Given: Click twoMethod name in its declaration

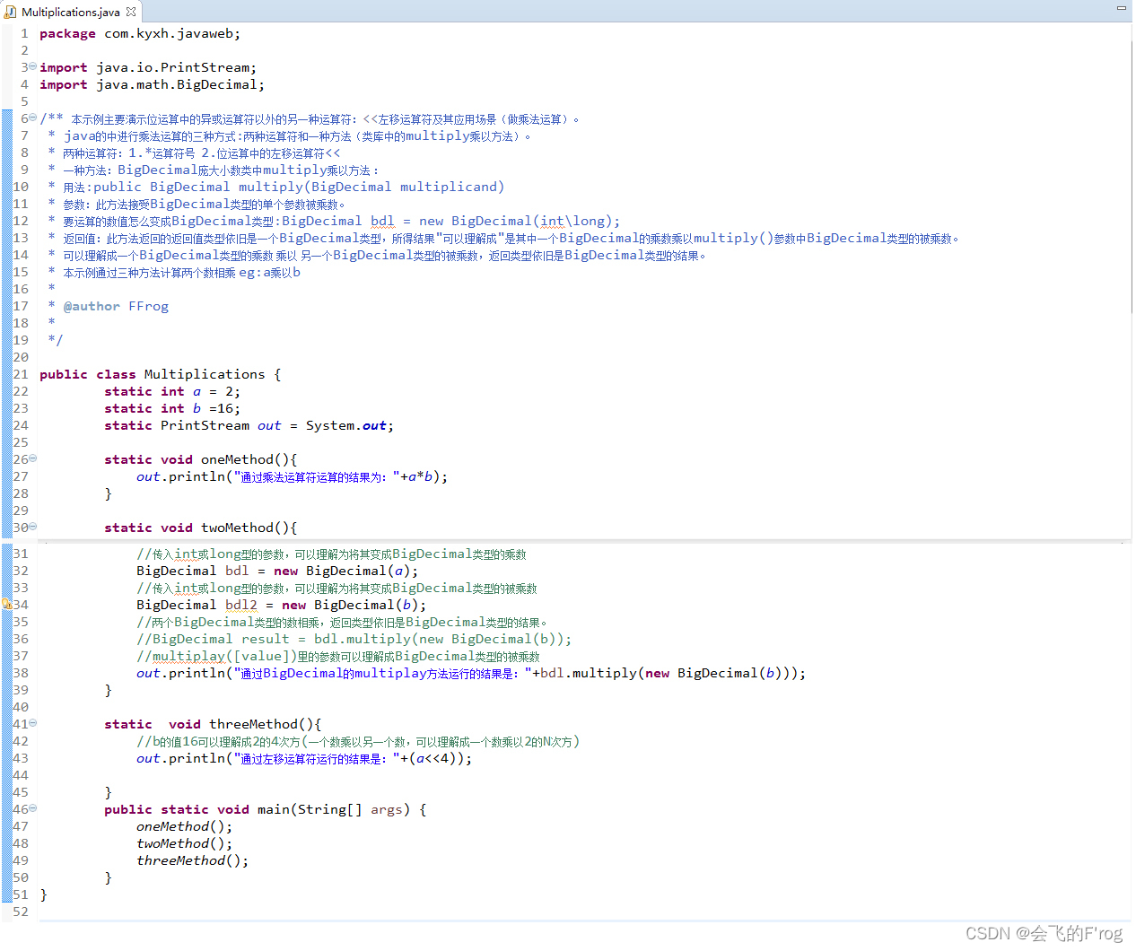Looking at the screenshot, I should click(x=237, y=528).
